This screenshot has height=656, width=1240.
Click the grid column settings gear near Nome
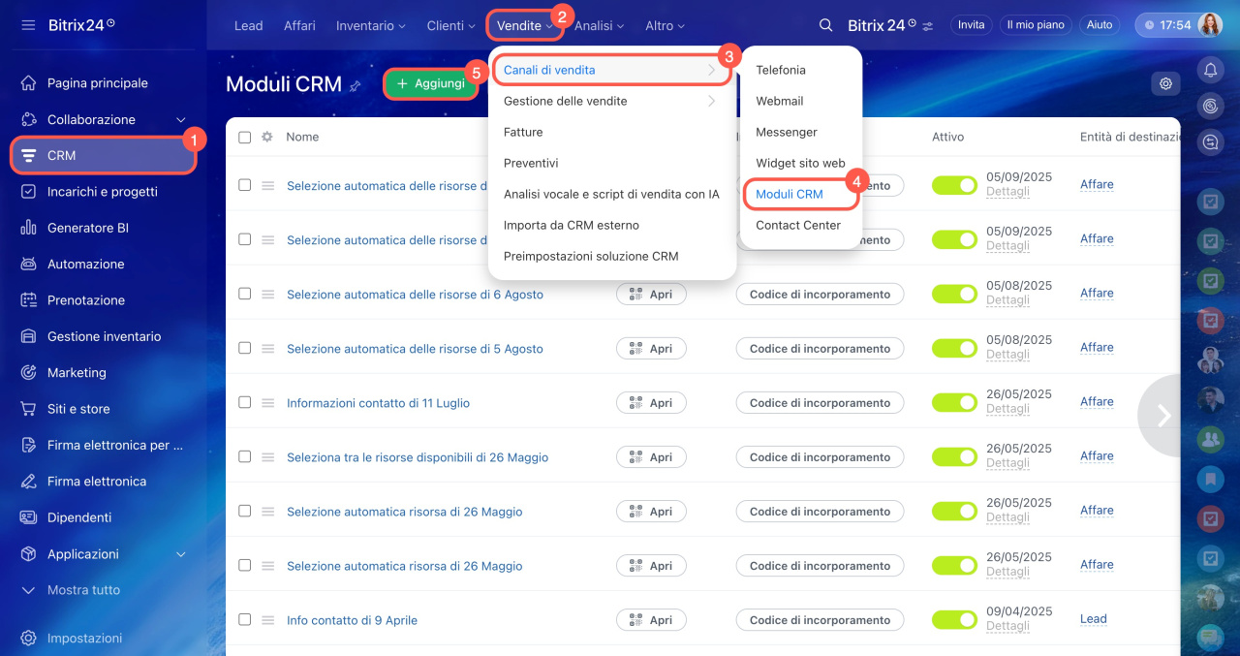267,138
